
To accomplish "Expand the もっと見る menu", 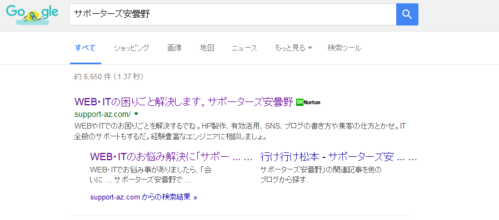I will click(x=293, y=48).
